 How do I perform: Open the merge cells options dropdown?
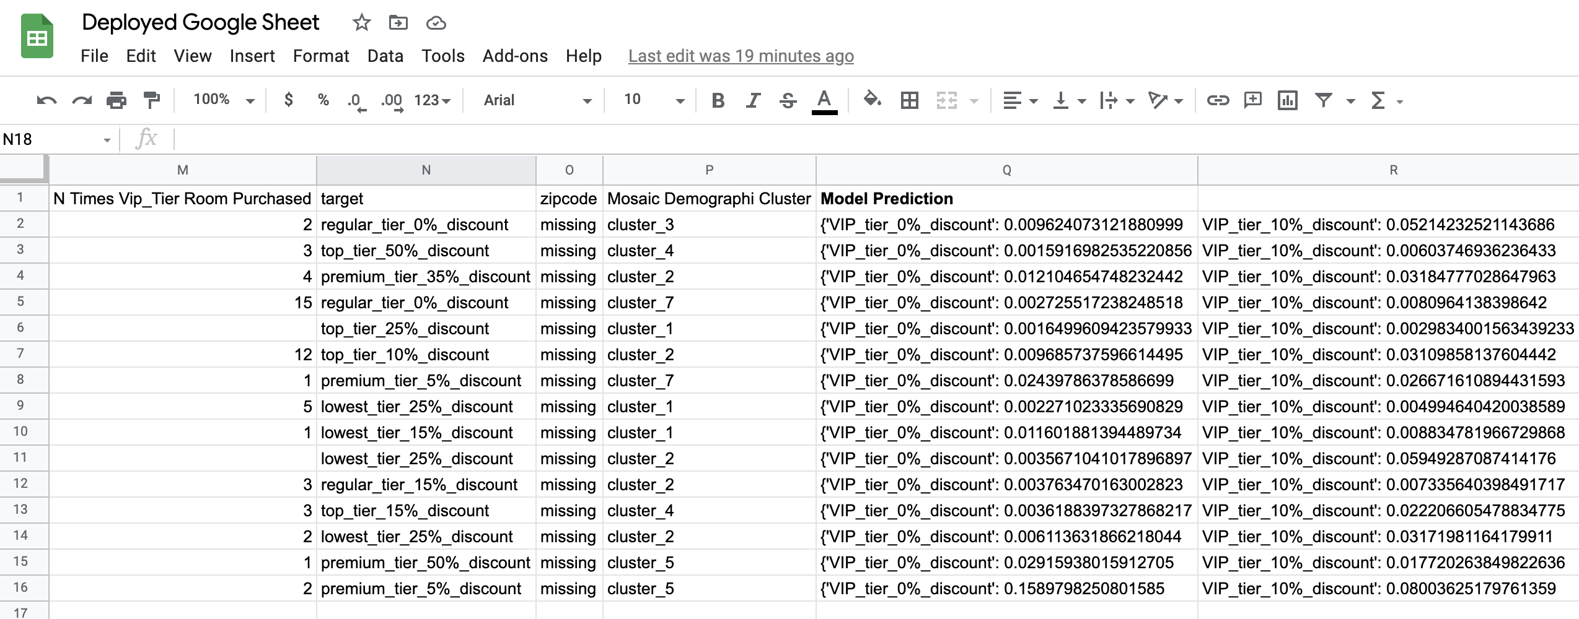pyautogui.click(x=975, y=100)
